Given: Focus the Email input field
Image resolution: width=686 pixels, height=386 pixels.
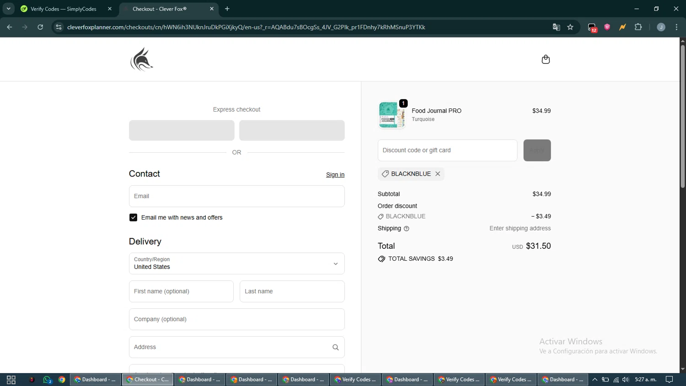Looking at the screenshot, I should (x=236, y=196).
